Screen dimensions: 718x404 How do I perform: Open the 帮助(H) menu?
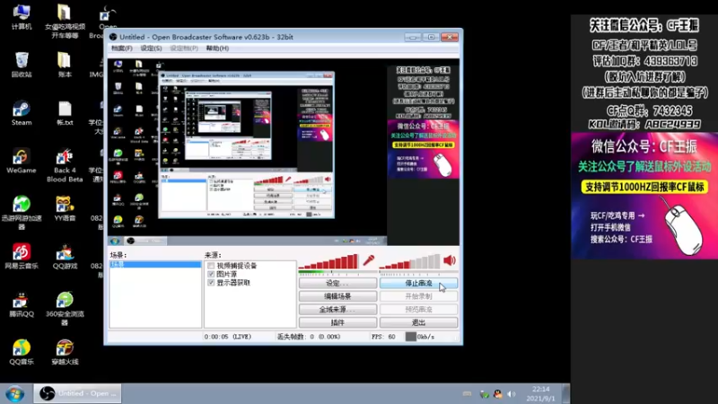point(217,48)
